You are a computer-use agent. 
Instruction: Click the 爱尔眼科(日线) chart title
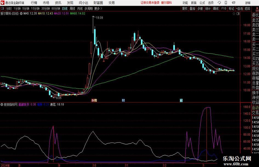[x=10, y=13]
